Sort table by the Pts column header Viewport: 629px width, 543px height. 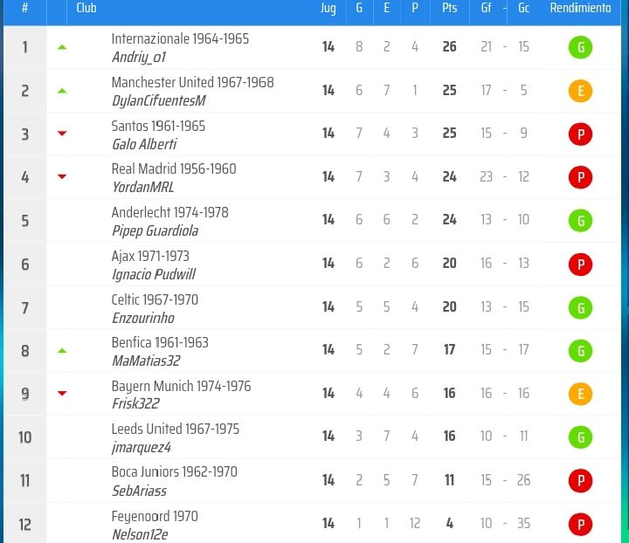(x=449, y=8)
